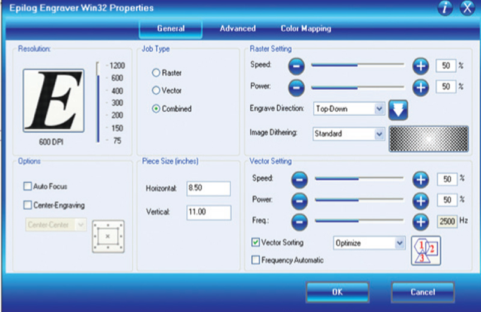
Task: Click the info icon in title bar
Action: (x=445, y=7)
